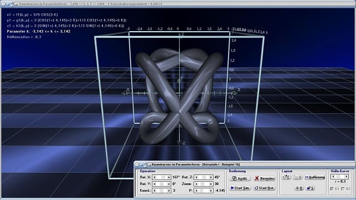Click the 'r = 0,3' radius label
The image size is (356, 200).
340,182
